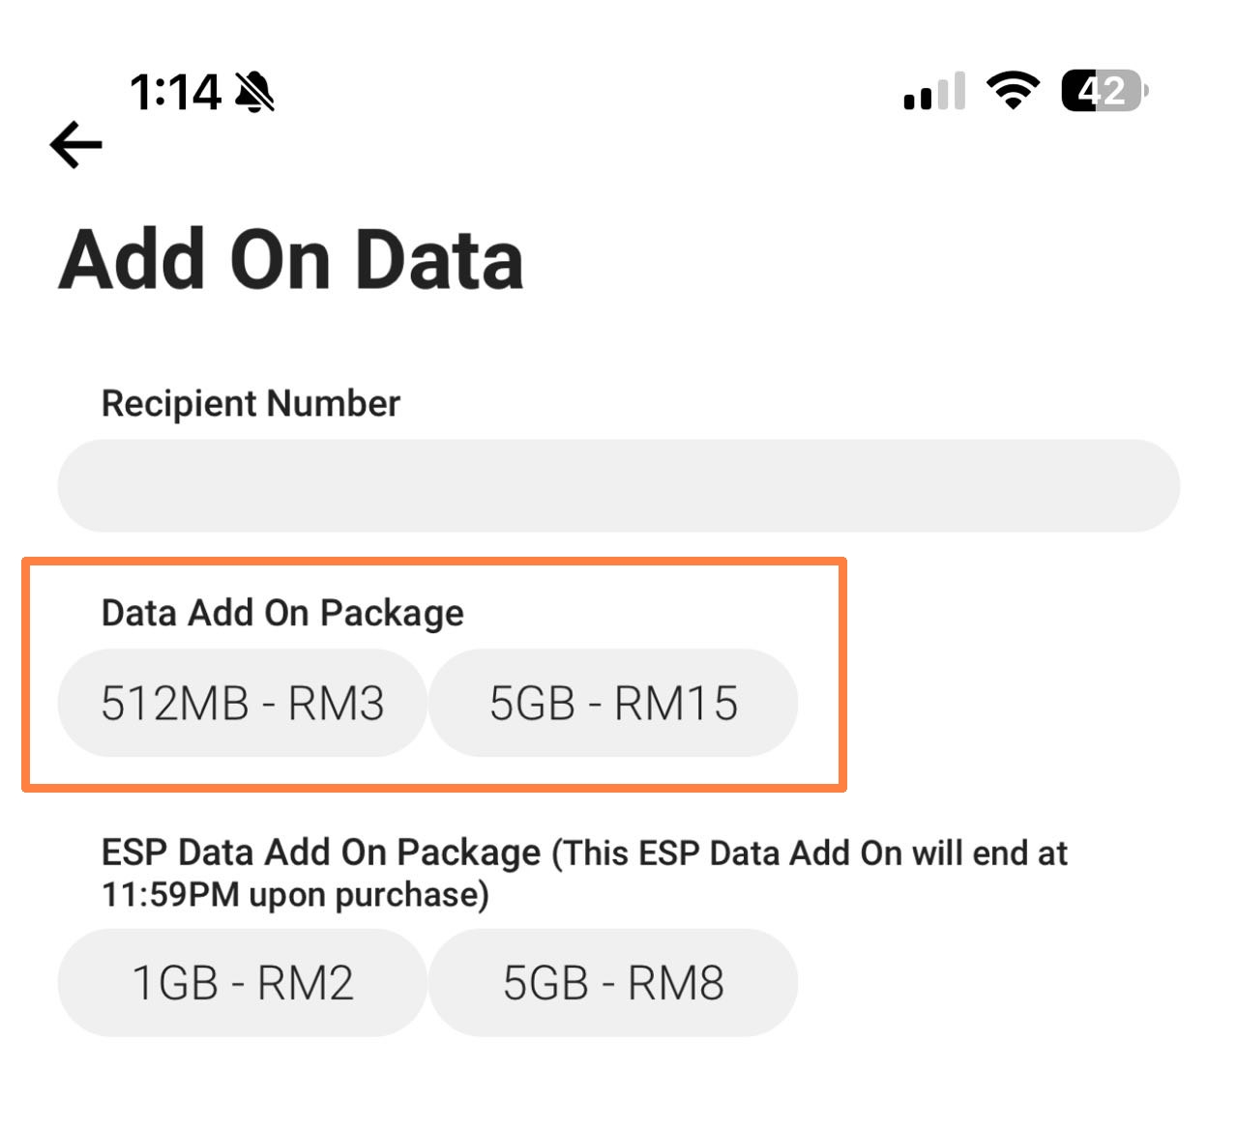This screenshot has height=1128, width=1238.
Task: Tap the back arrow icon
Action: pyautogui.click(x=76, y=145)
